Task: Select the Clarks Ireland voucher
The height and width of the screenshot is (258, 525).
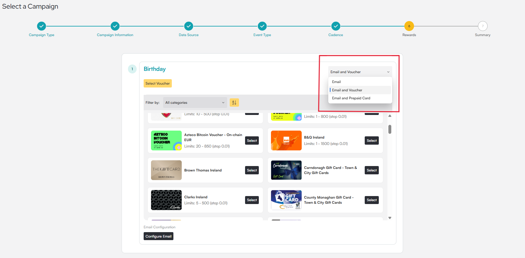Action: coord(252,200)
